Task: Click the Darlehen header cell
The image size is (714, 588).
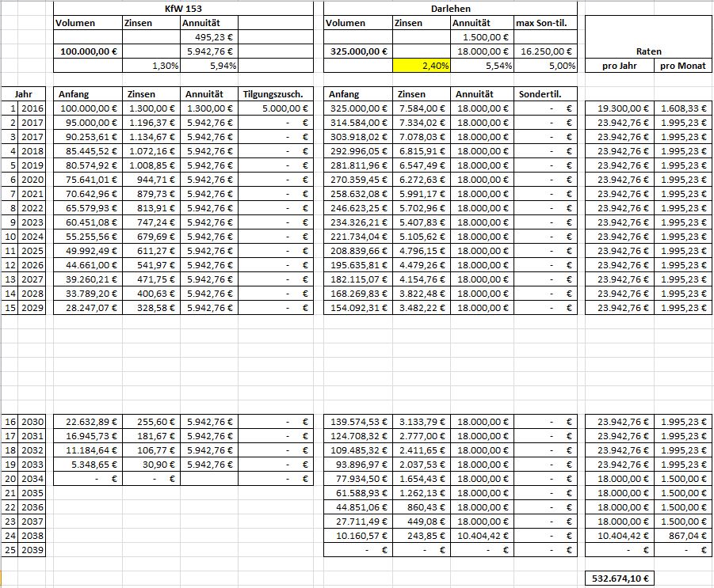Action: click(x=450, y=8)
